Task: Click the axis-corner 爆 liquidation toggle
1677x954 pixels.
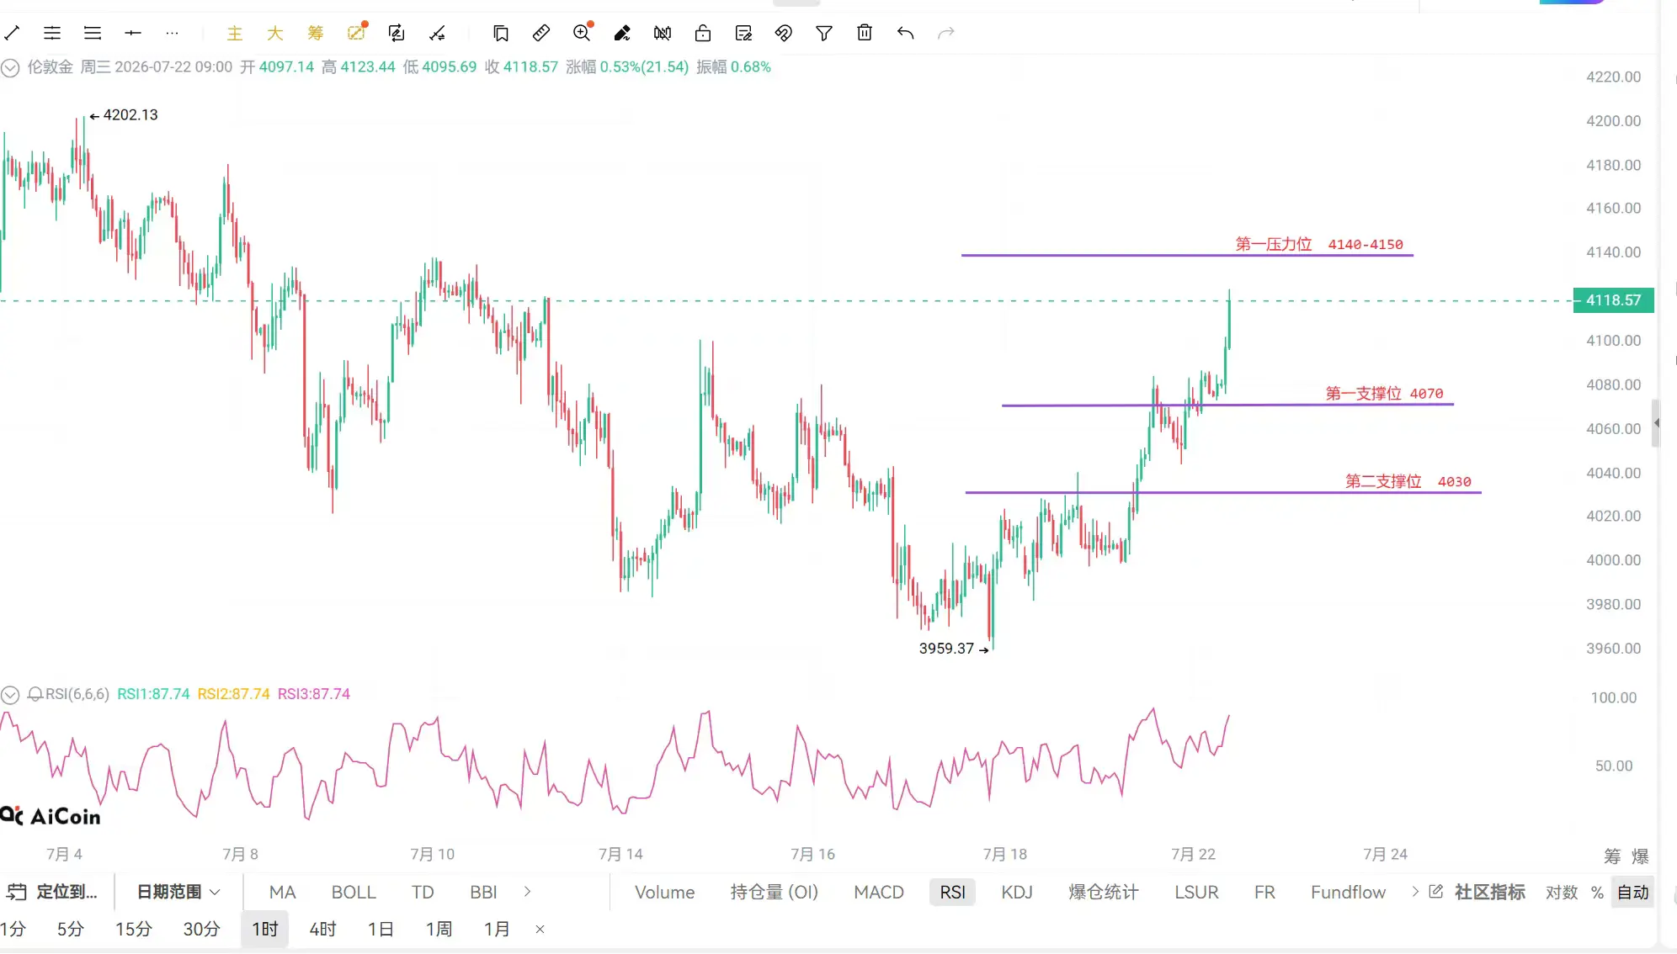Action: pos(1640,856)
